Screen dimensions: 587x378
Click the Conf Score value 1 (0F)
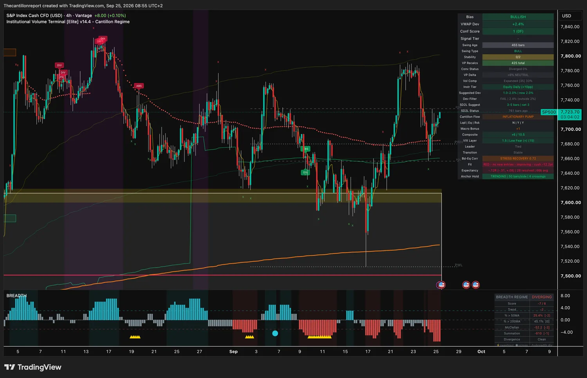(518, 31)
